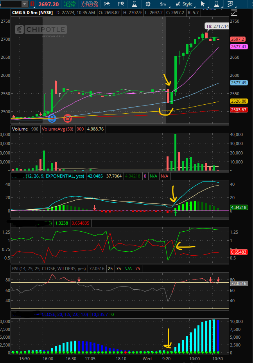
Task: Click the second flask icon near the cursor
Action: click(216, 4)
